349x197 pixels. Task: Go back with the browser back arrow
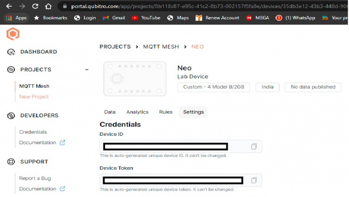pyautogui.click(x=9, y=6)
